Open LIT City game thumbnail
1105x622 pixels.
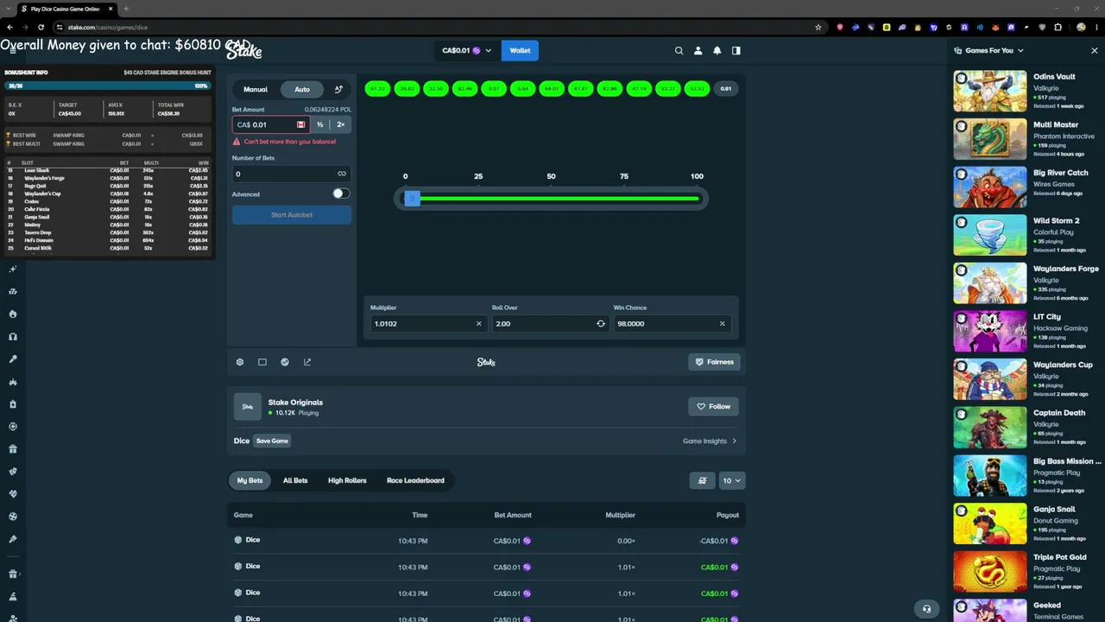click(990, 331)
